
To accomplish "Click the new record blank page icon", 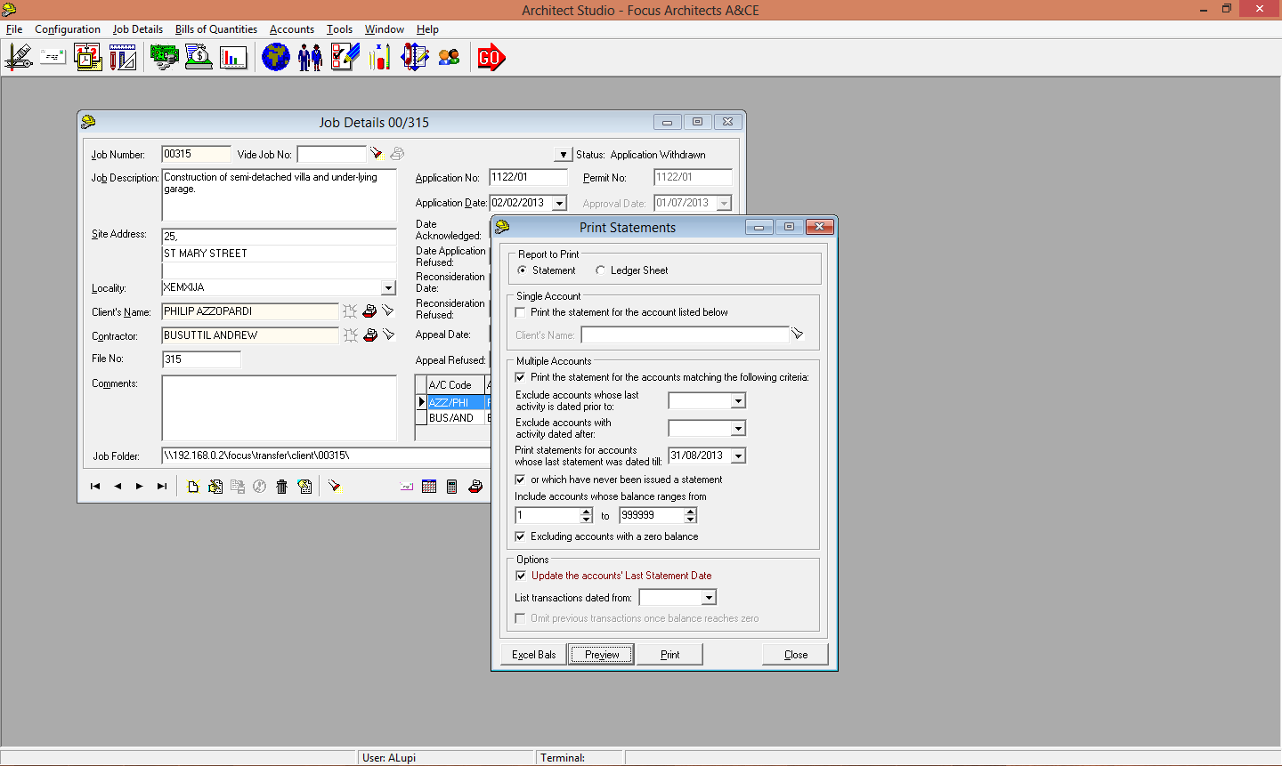I will [193, 487].
